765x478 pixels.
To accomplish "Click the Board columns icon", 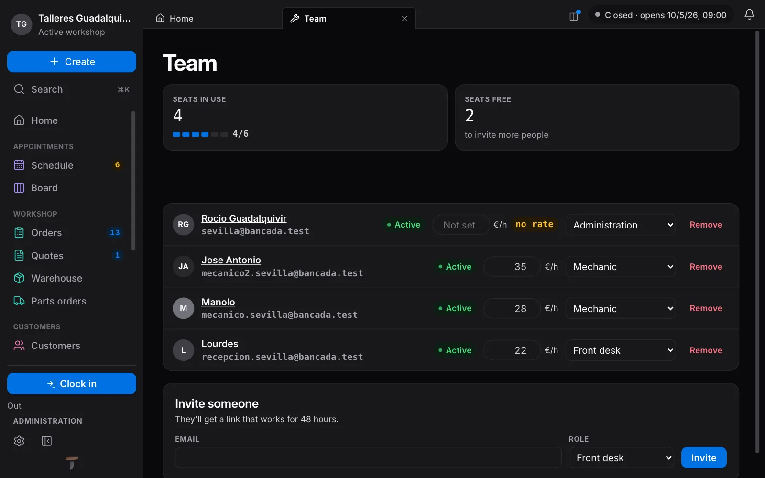I will click(19, 188).
